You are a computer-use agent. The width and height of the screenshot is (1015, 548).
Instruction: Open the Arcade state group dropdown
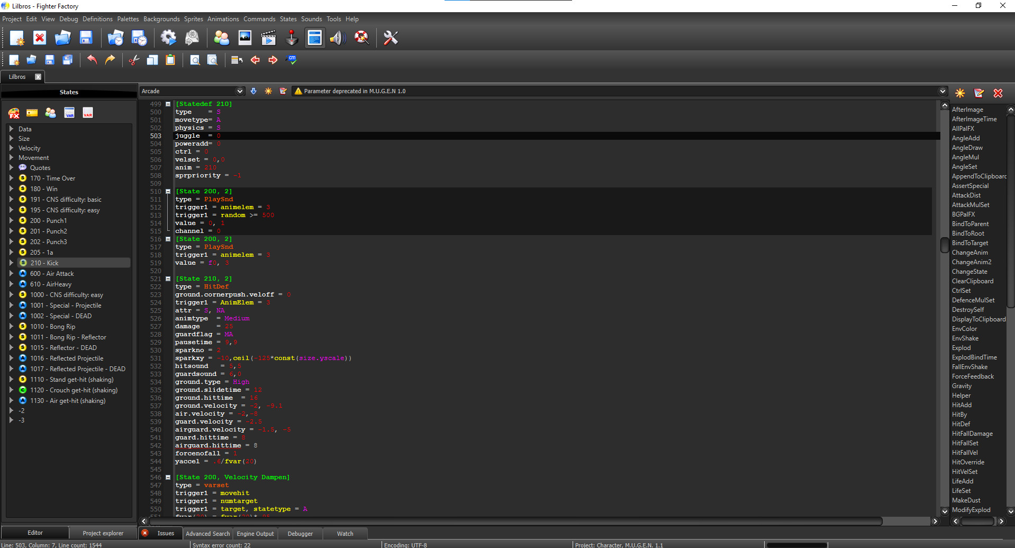[x=240, y=91]
